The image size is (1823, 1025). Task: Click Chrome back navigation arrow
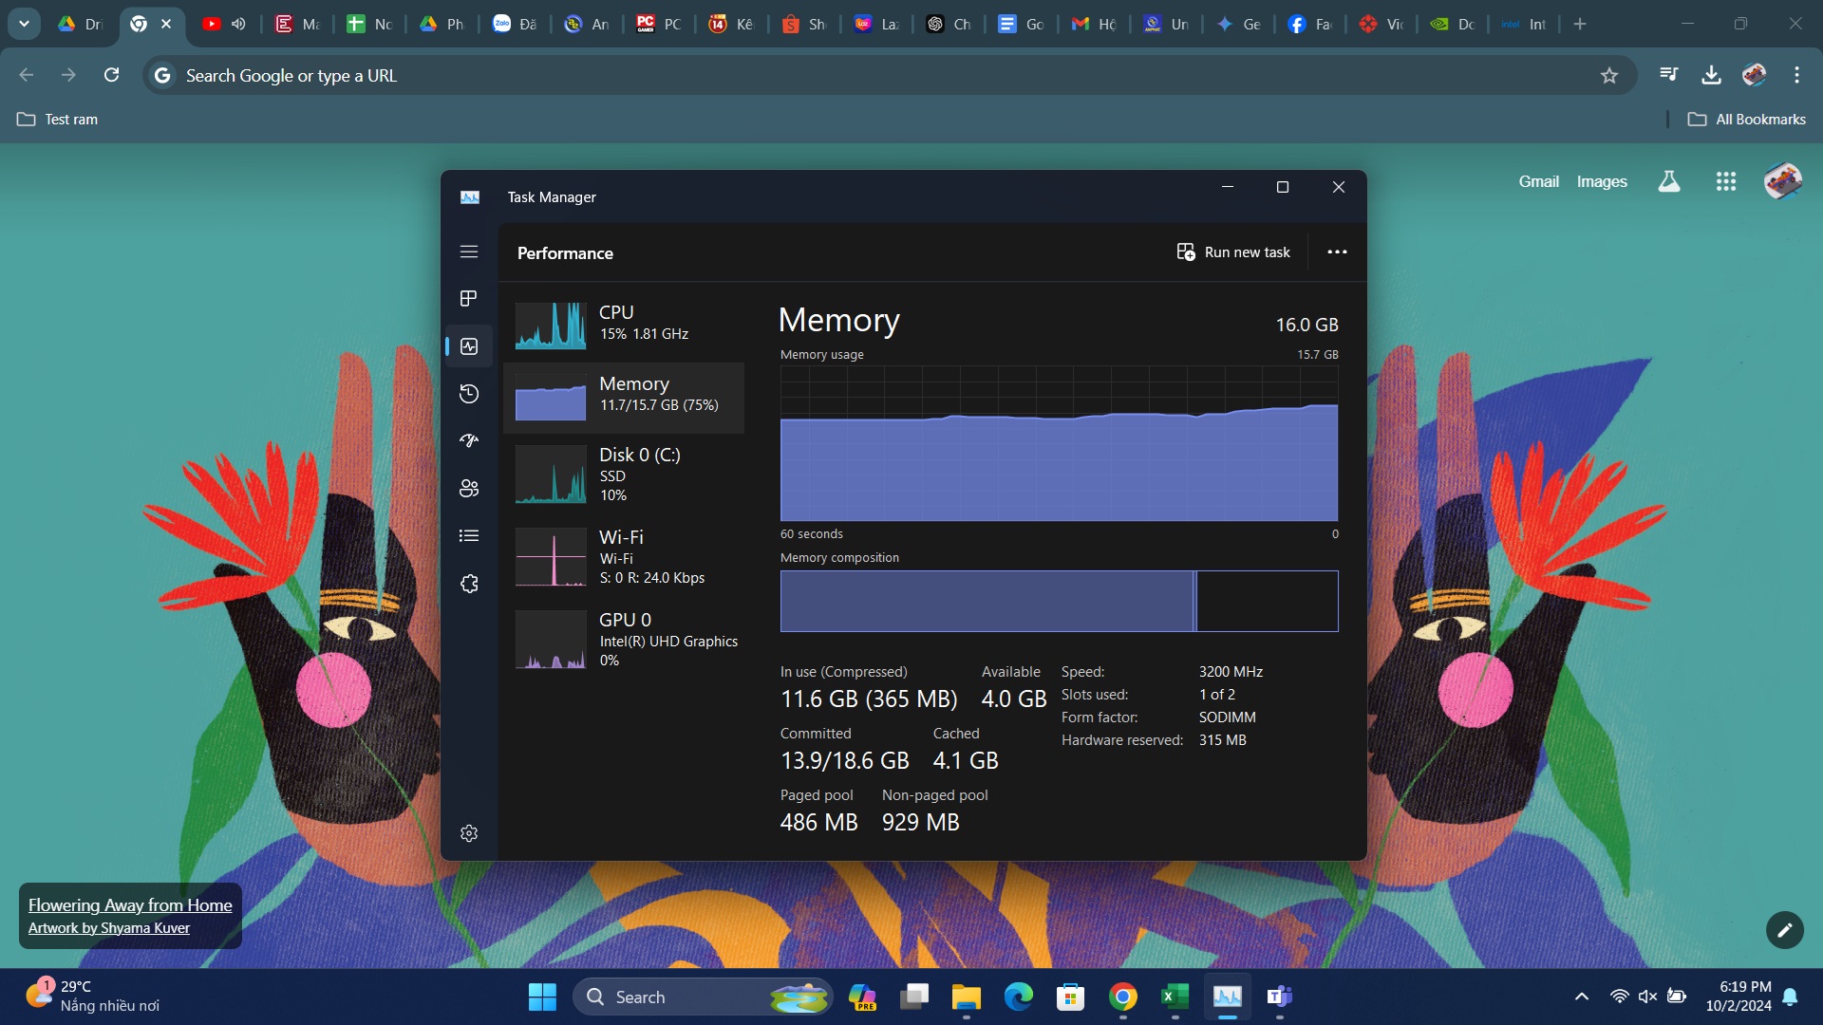(27, 75)
